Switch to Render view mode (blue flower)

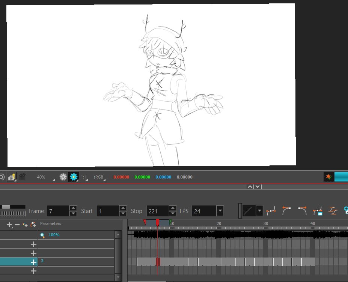[x=74, y=177]
